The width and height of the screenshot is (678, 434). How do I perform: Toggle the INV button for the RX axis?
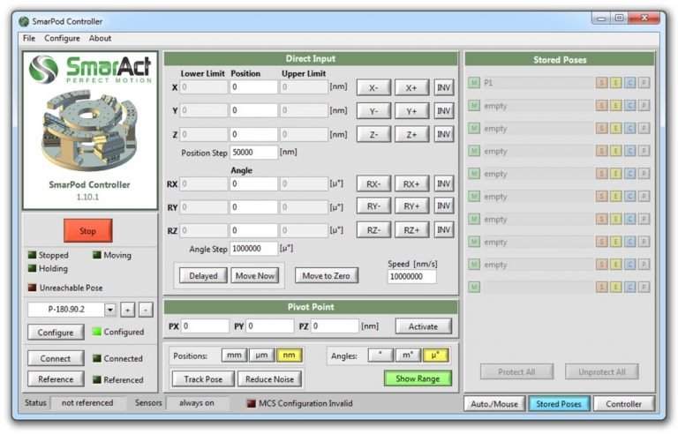[x=444, y=183]
